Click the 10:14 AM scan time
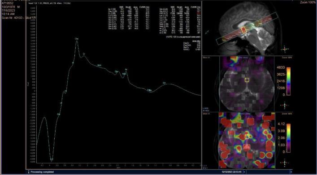 (8, 14)
